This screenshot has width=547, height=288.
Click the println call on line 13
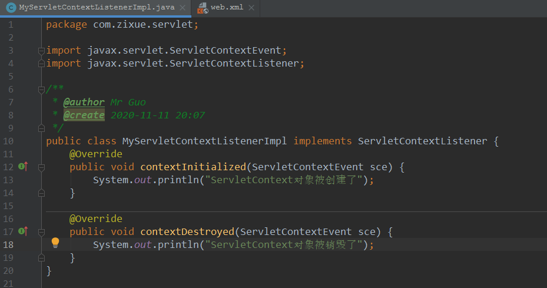[x=178, y=180]
